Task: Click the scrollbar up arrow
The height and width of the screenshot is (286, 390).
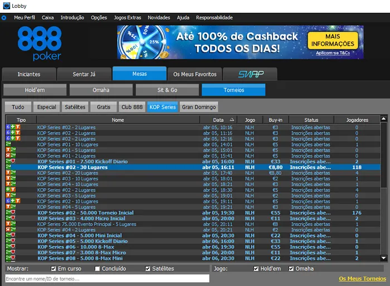Action: (x=383, y=119)
